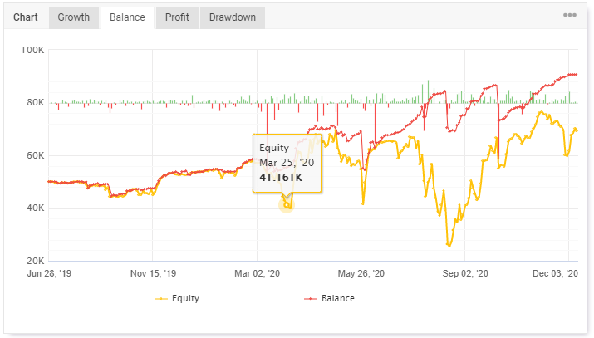Click the Nov 15, '19 x-axis label
Image resolution: width=594 pixels, height=338 pixels.
coord(153,272)
